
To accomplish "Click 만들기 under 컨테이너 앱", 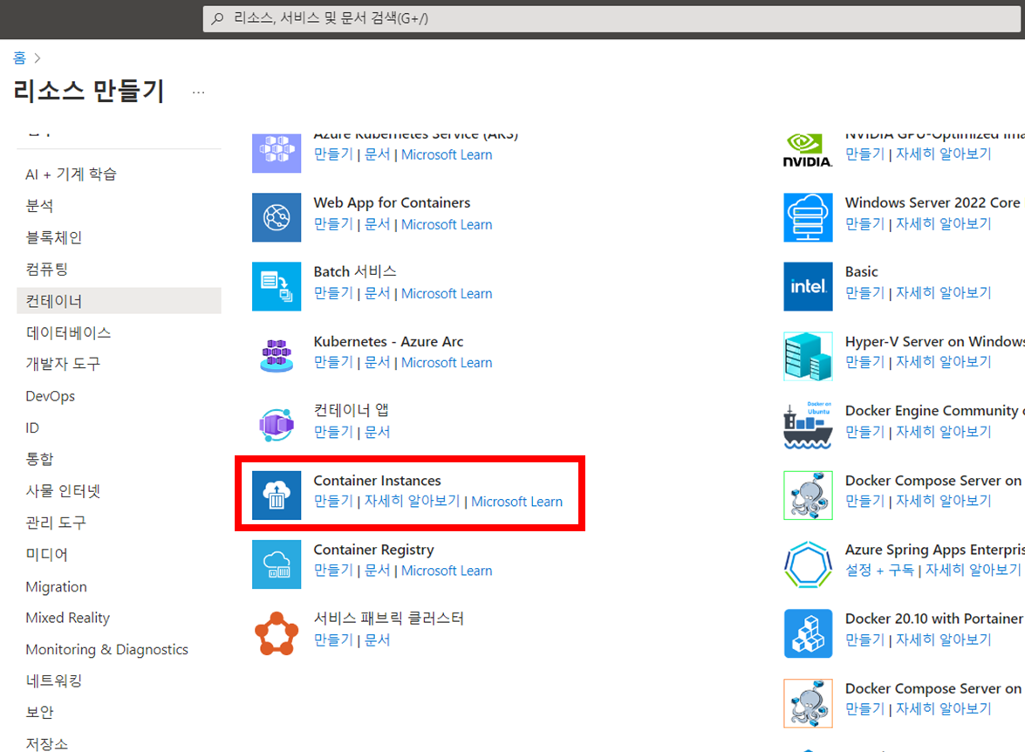I will (x=333, y=432).
